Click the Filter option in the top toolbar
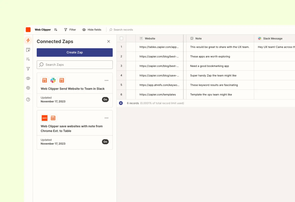The height and width of the screenshot is (202, 295). [70, 29]
